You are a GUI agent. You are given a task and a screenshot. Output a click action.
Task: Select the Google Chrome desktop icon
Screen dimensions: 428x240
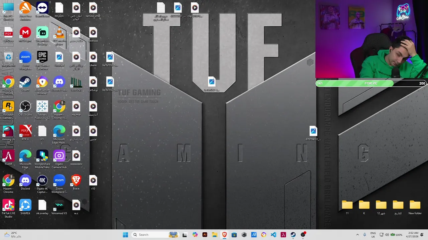click(8, 85)
